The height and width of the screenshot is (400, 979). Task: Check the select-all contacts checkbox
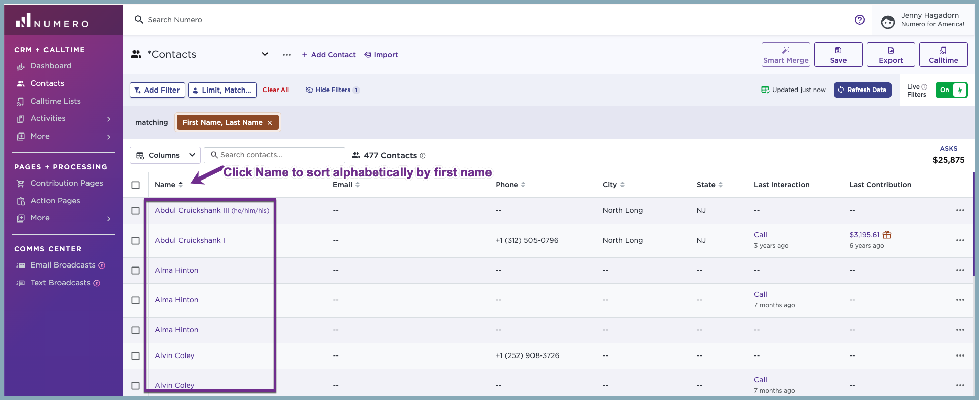(136, 185)
